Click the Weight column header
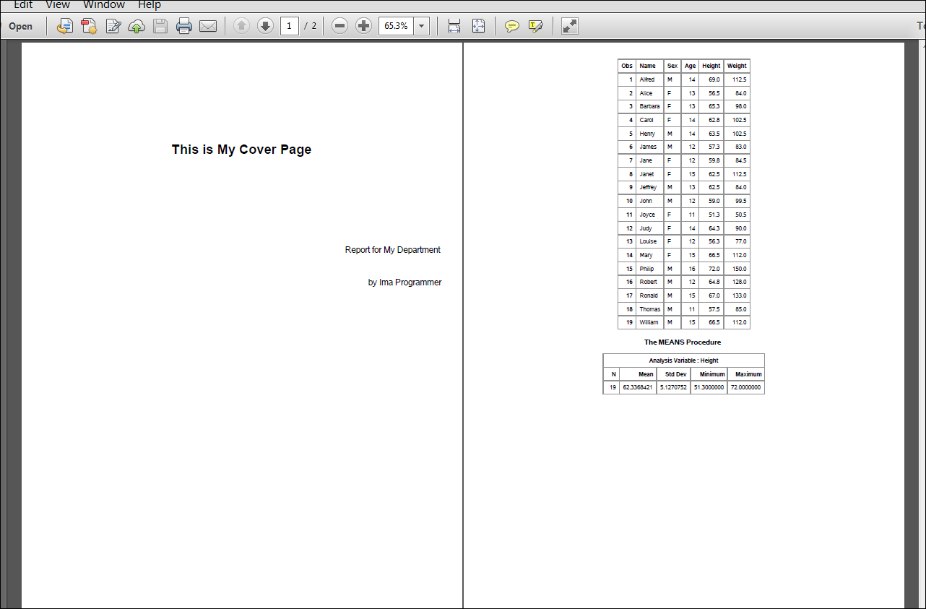The image size is (926, 609). click(x=737, y=66)
